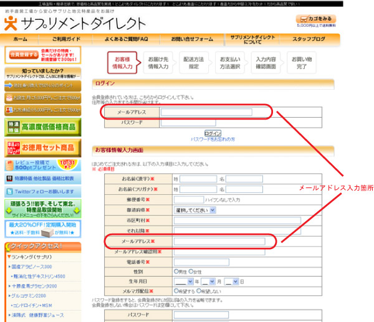
Task: Select the お届け先情報入力 step
Action: pos(158,63)
